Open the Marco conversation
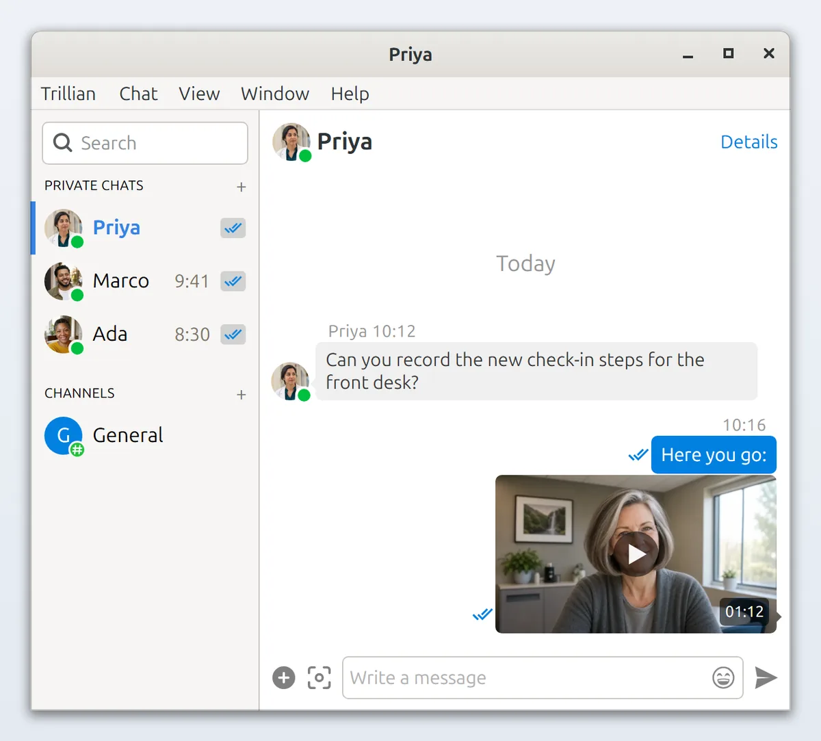 pyautogui.click(x=145, y=281)
